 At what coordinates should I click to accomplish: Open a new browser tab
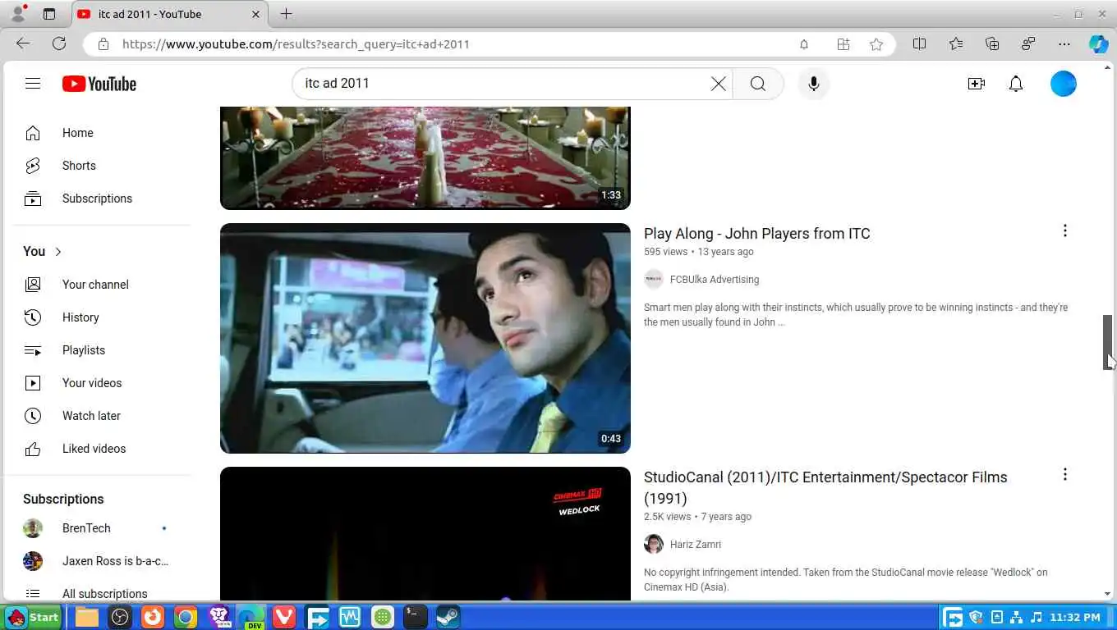pos(286,14)
